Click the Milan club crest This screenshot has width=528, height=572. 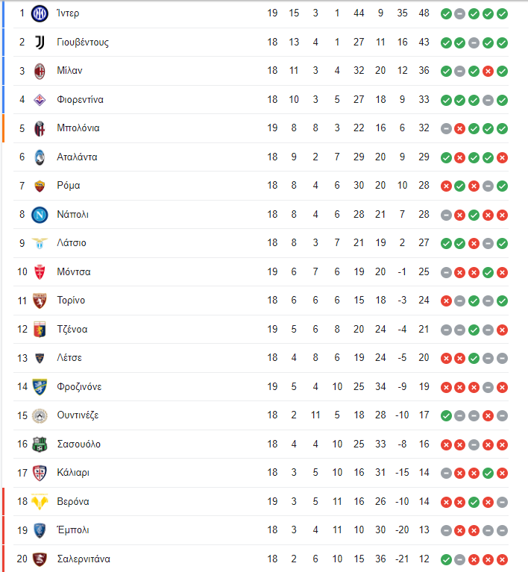tap(40, 71)
